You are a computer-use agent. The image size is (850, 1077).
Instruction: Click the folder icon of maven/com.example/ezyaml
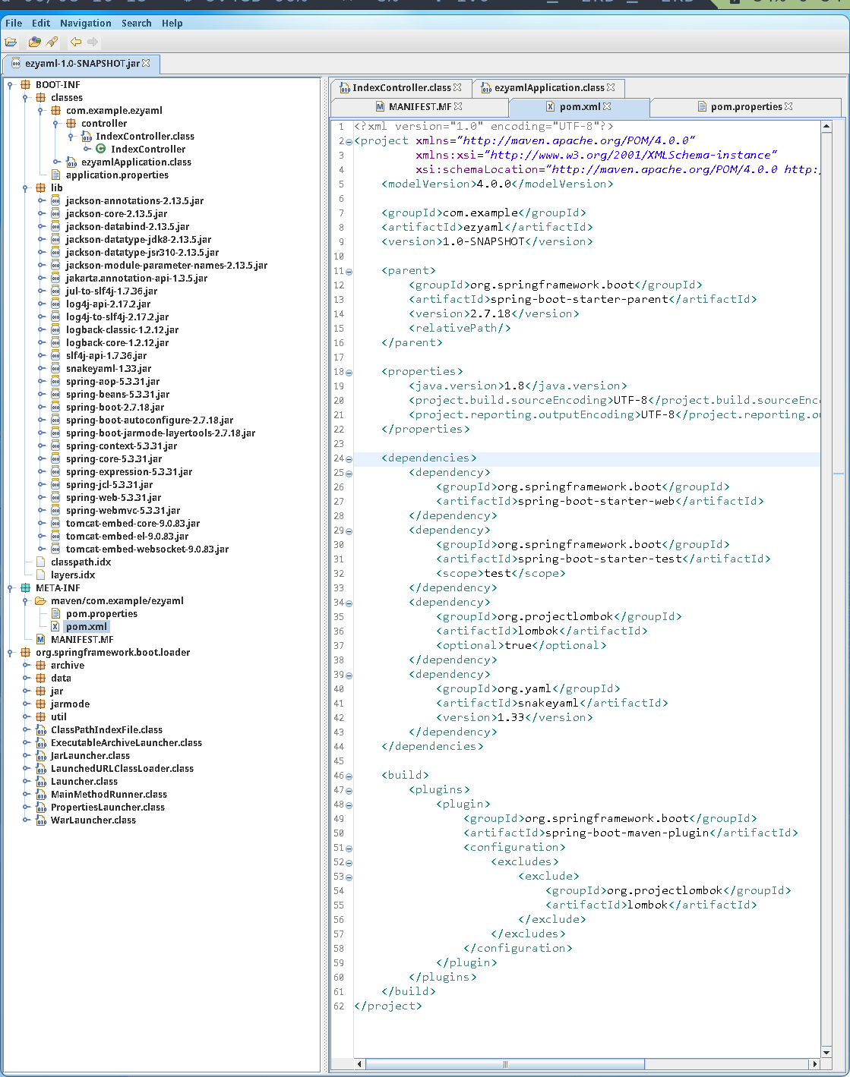click(x=41, y=601)
